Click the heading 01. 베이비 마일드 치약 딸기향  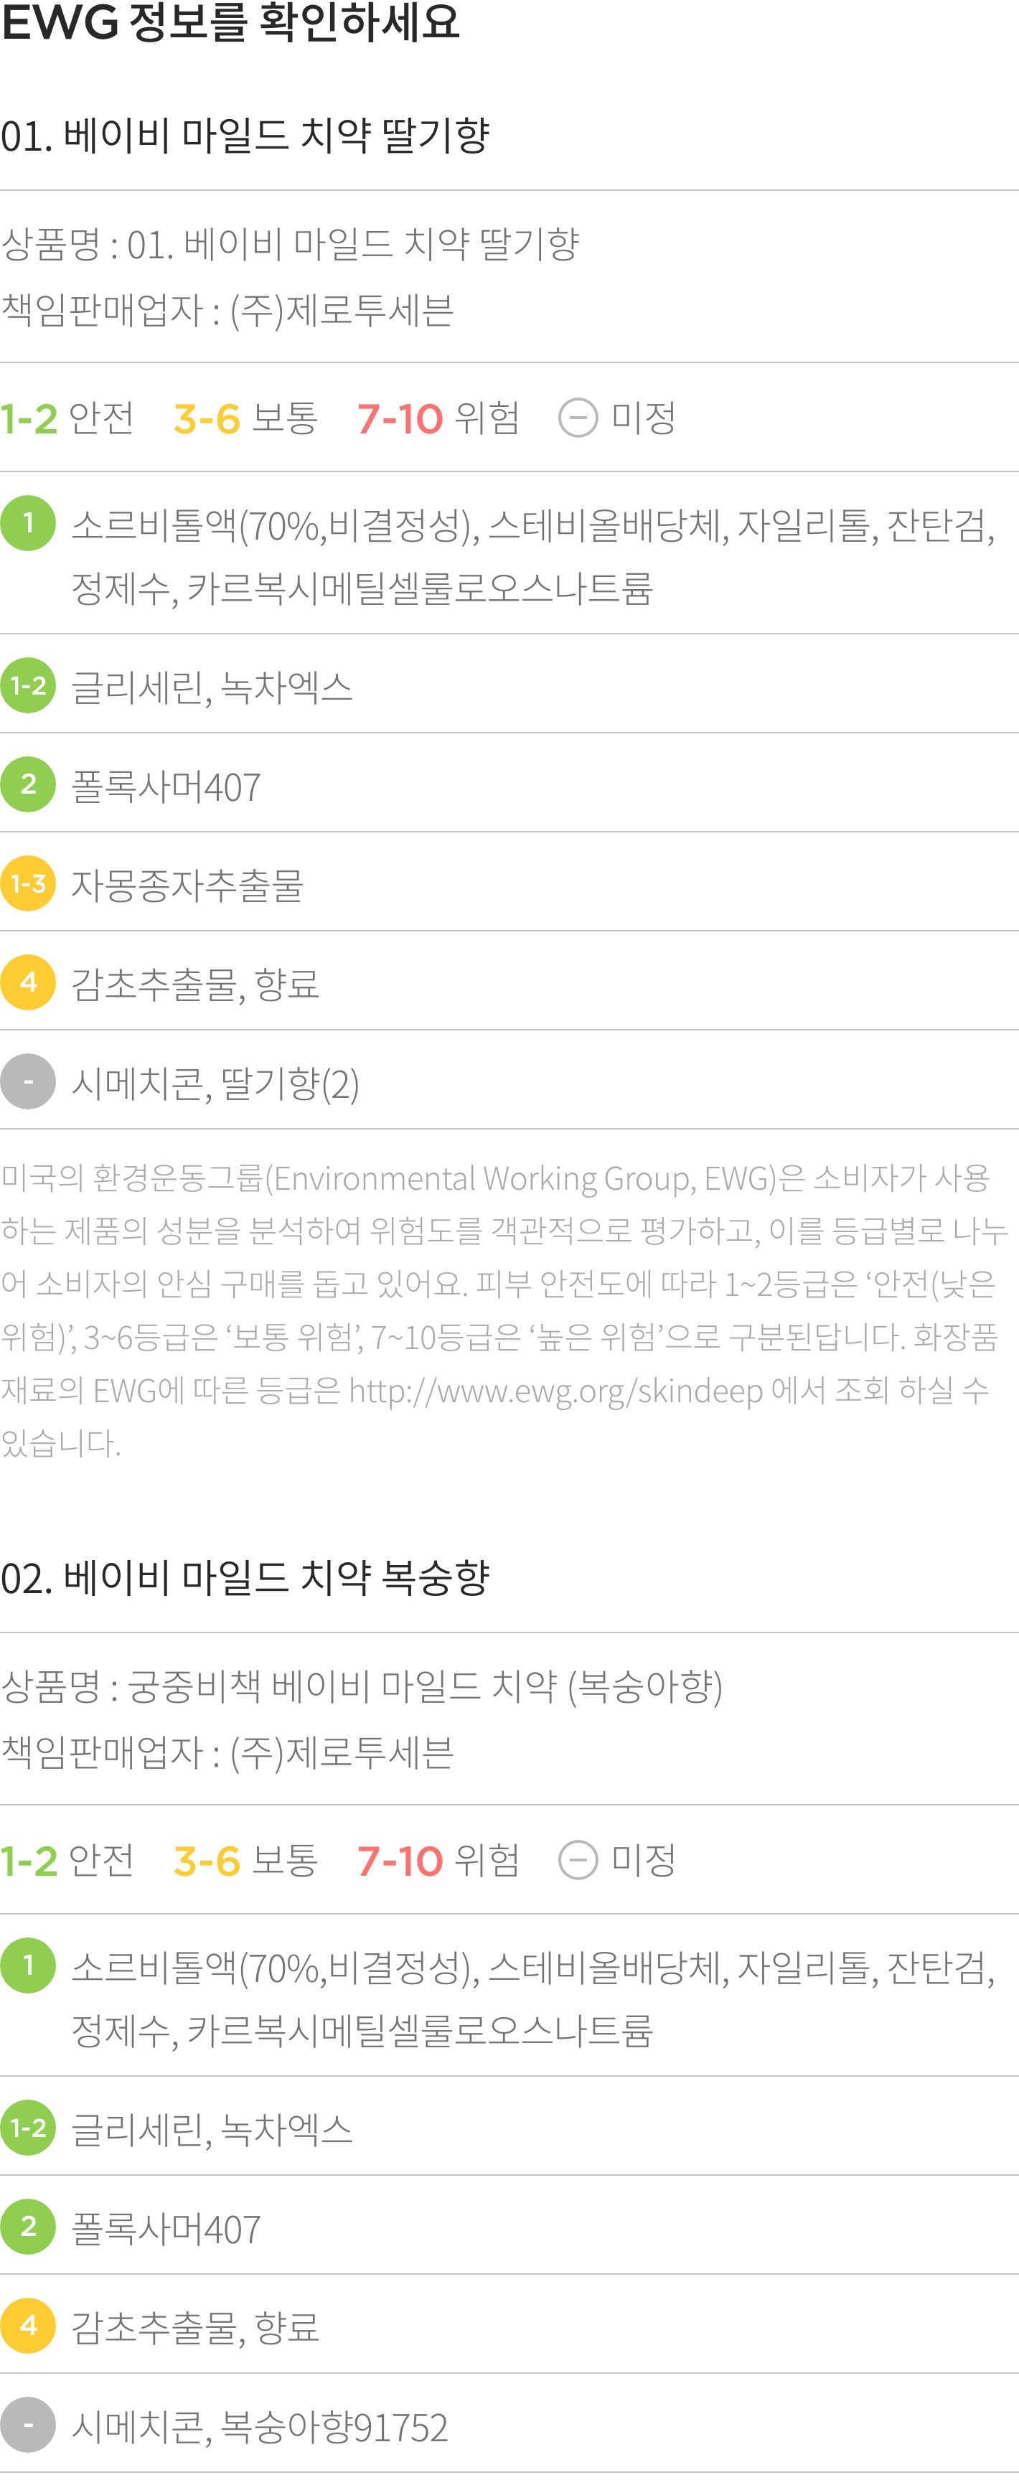245,136
